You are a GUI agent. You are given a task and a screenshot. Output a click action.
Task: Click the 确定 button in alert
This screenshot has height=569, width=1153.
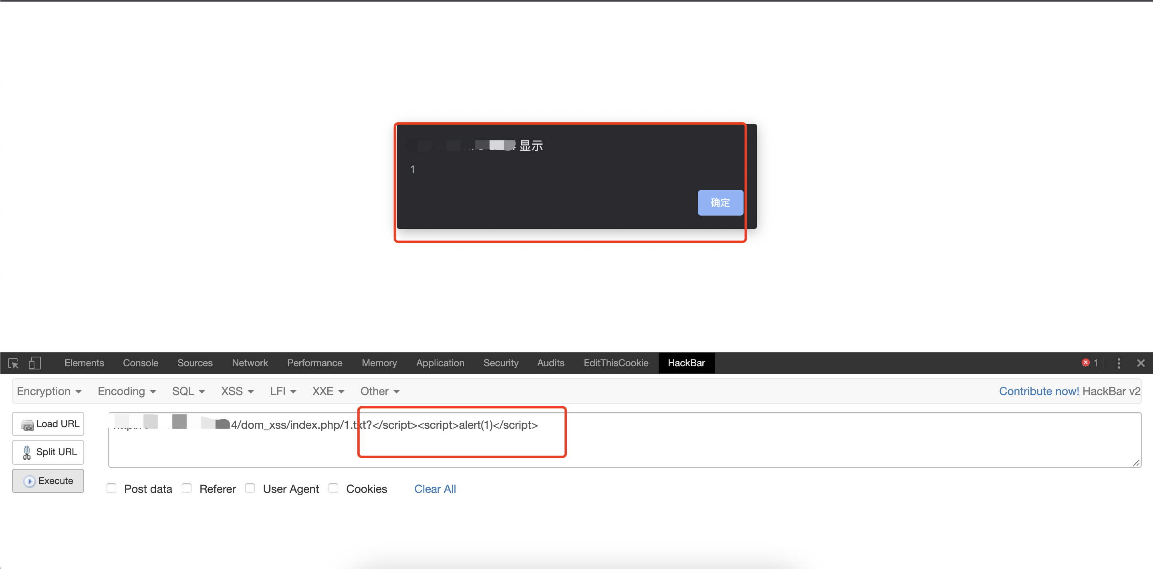tap(720, 203)
